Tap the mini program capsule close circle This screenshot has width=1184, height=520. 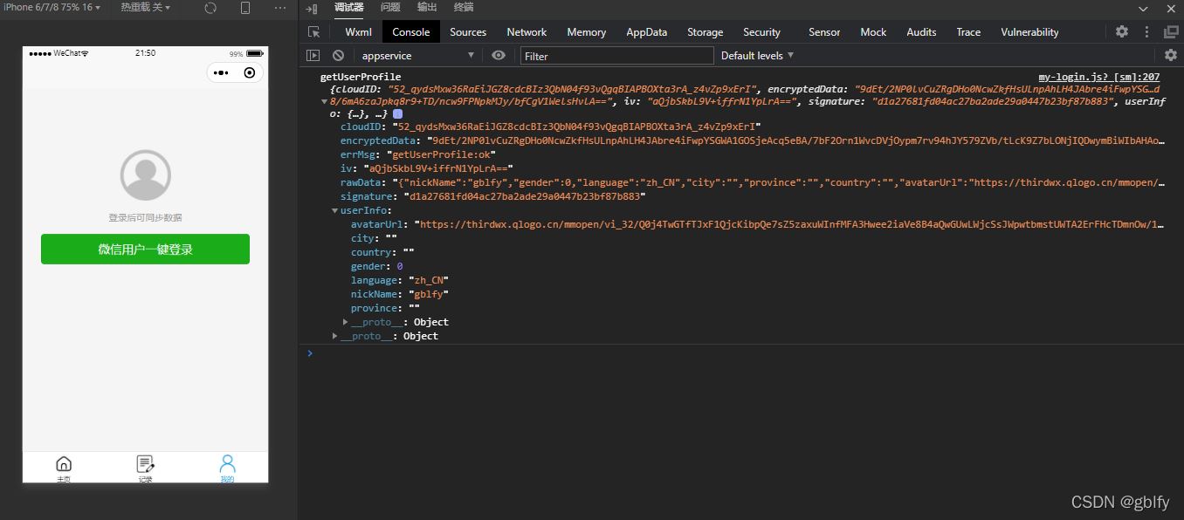coord(250,72)
